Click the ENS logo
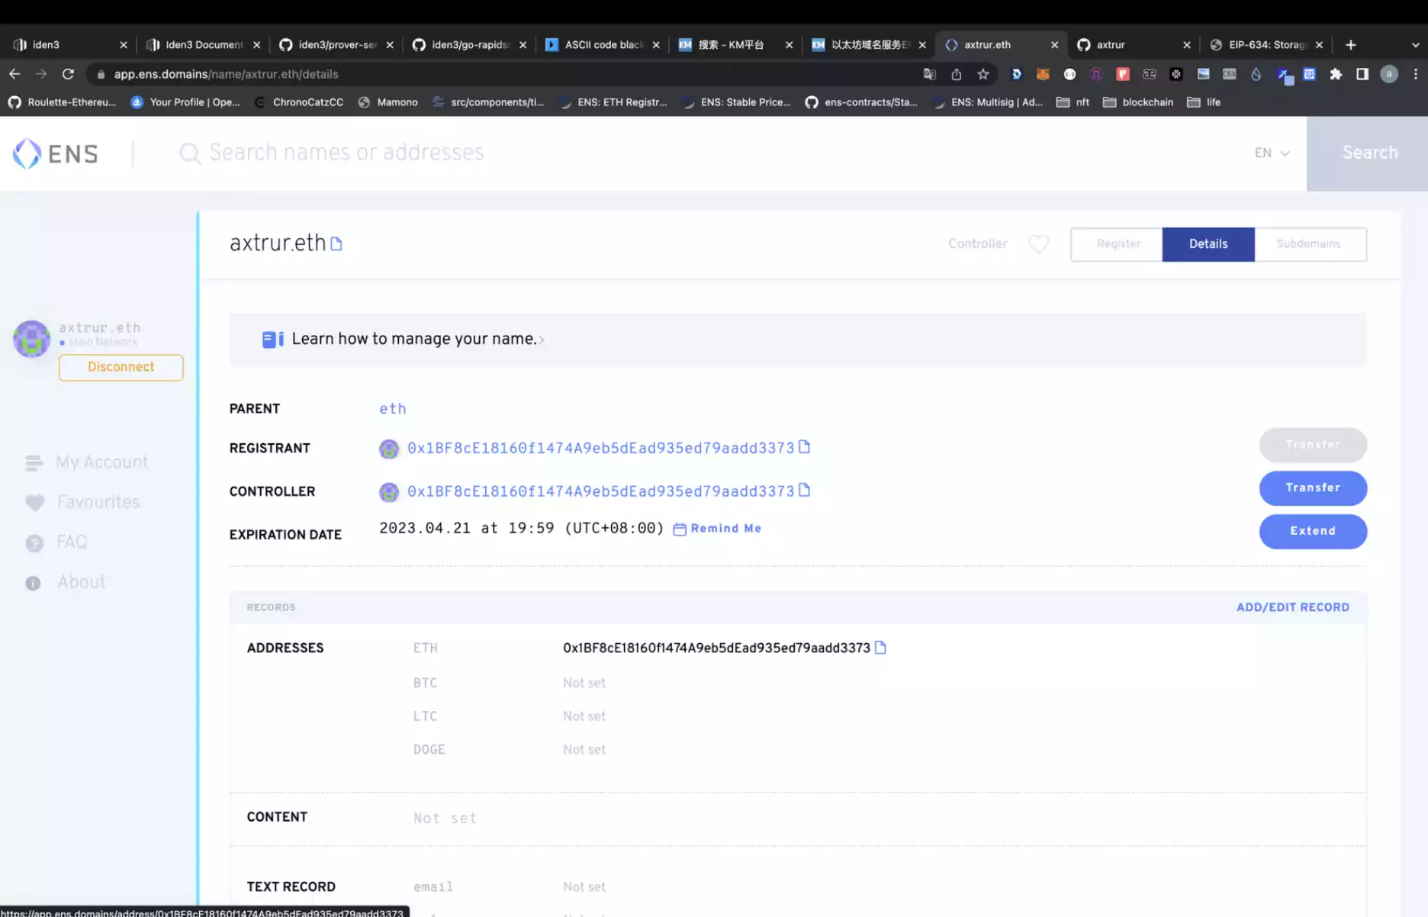 tap(56, 153)
